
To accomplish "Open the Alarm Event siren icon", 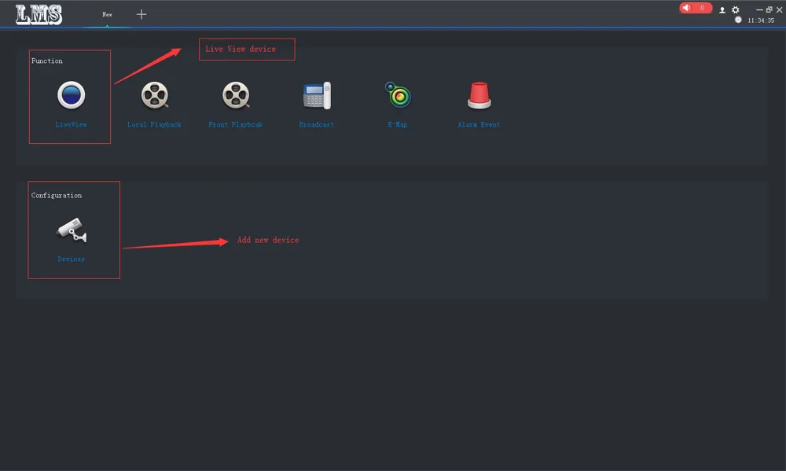I will (x=479, y=95).
